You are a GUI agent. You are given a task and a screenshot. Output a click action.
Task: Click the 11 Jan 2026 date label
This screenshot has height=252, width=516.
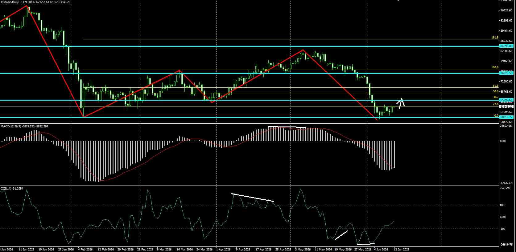[27, 250]
